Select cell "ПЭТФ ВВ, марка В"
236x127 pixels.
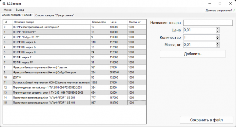[51, 52]
